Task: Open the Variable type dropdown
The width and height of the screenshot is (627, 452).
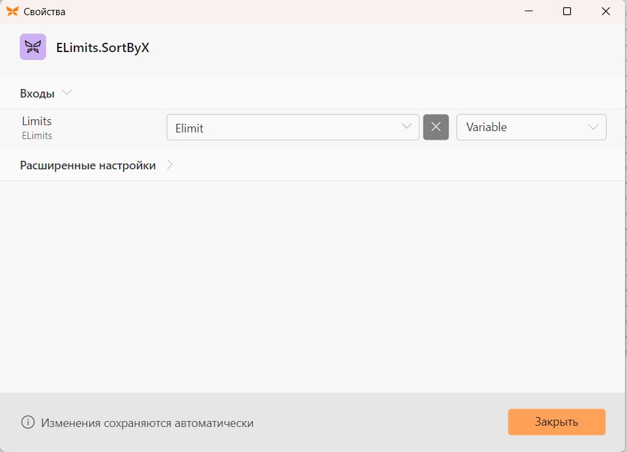Action: pos(531,127)
